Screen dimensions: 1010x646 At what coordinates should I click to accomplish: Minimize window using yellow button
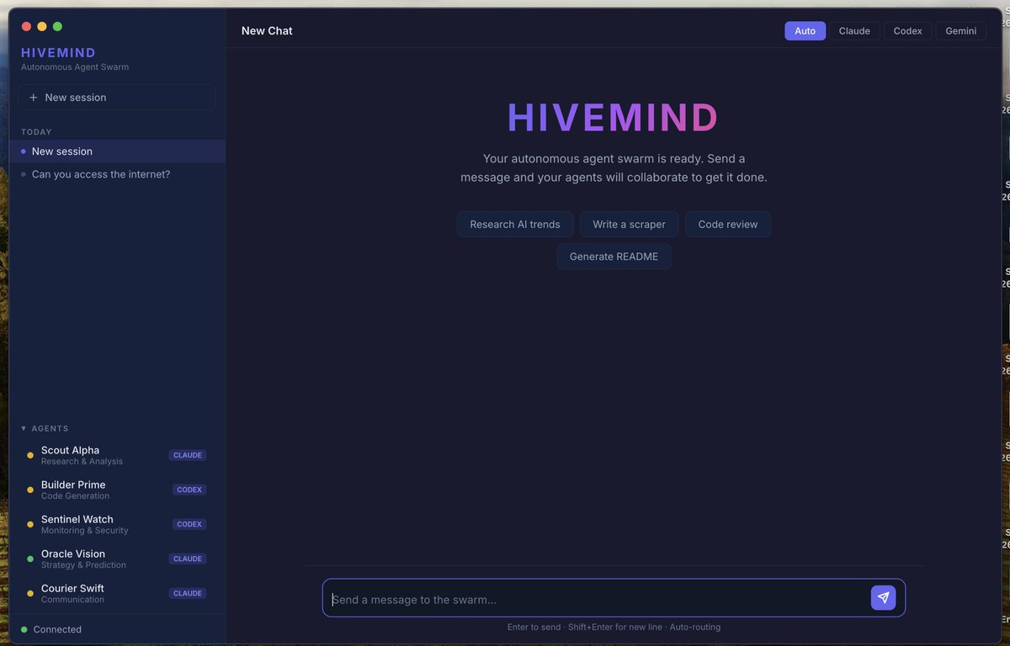[42, 27]
